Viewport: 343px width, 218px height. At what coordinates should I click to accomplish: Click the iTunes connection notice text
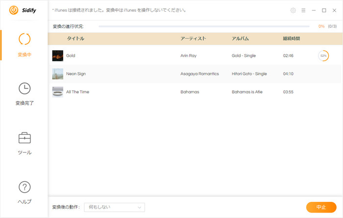(x=119, y=10)
